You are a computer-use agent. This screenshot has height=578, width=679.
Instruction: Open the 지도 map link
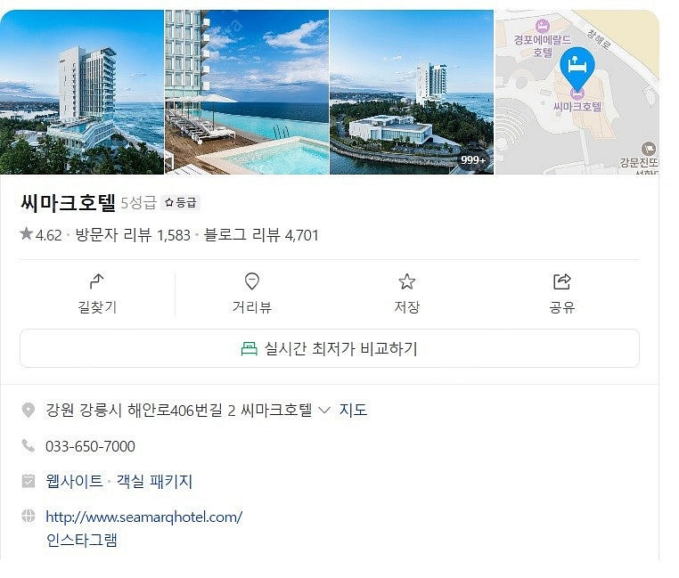pos(353,410)
